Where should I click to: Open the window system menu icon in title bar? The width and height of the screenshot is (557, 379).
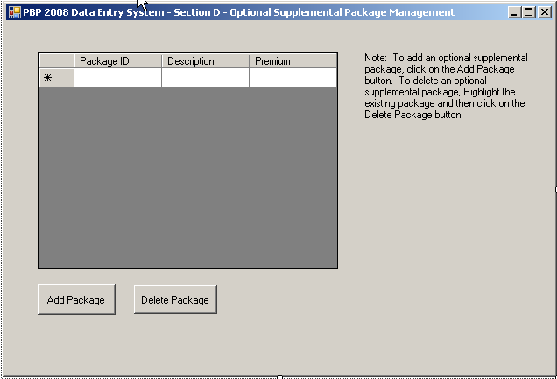15,12
